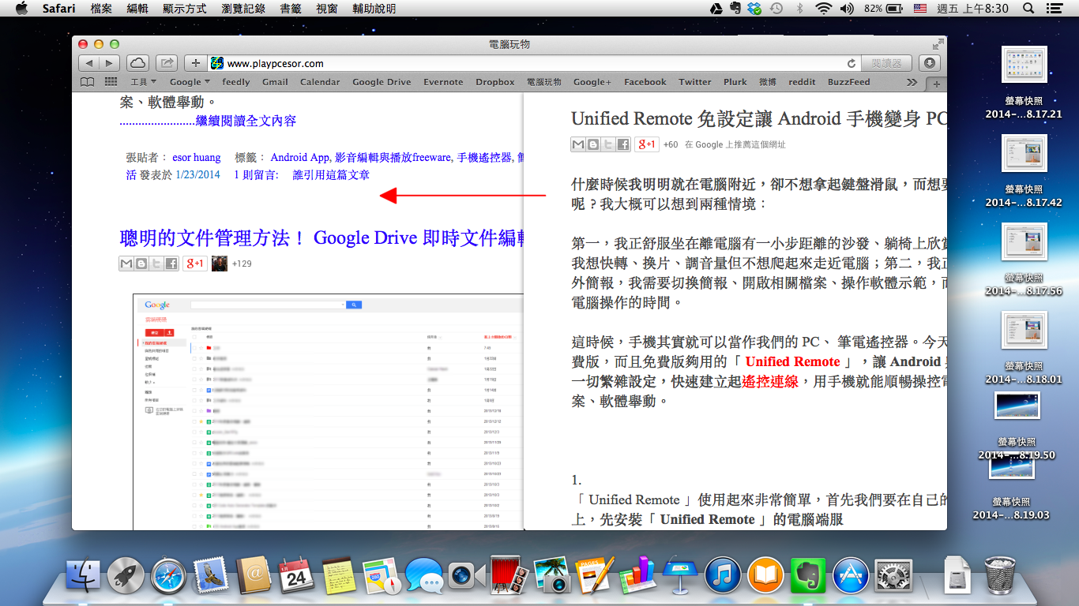The width and height of the screenshot is (1079, 606).
Task: Open the Evernote bookmark in bookmarks bar
Action: [x=443, y=81]
